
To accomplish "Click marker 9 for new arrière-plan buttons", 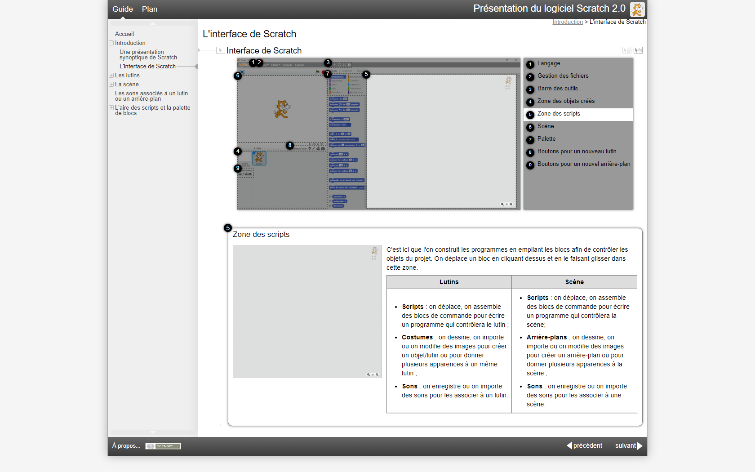I will (x=238, y=169).
